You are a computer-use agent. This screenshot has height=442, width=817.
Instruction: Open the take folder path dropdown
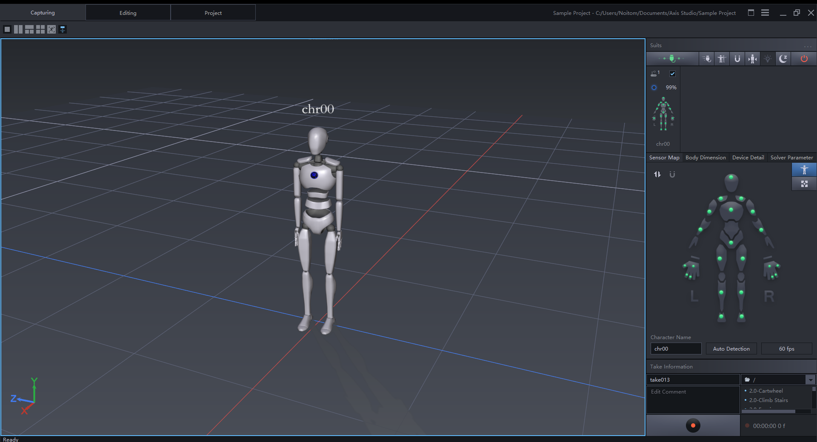pyautogui.click(x=811, y=380)
